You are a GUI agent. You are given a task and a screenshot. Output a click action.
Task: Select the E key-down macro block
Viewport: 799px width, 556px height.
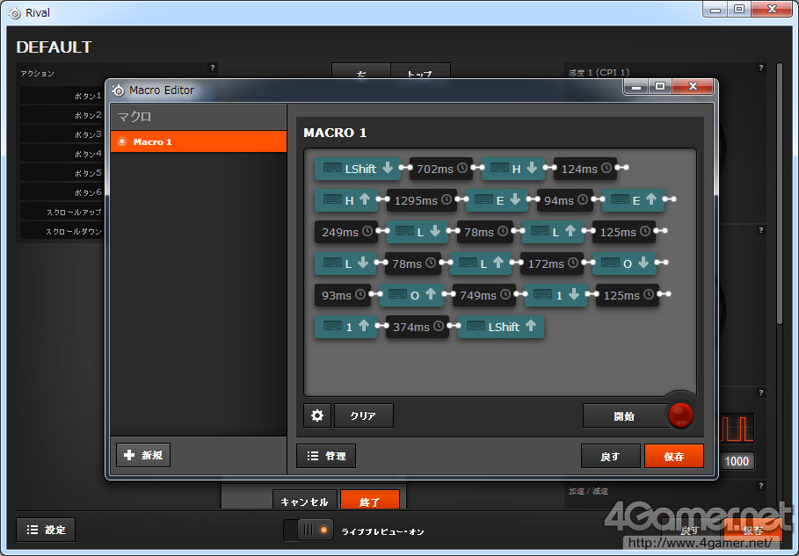pyautogui.click(x=497, y=200)
